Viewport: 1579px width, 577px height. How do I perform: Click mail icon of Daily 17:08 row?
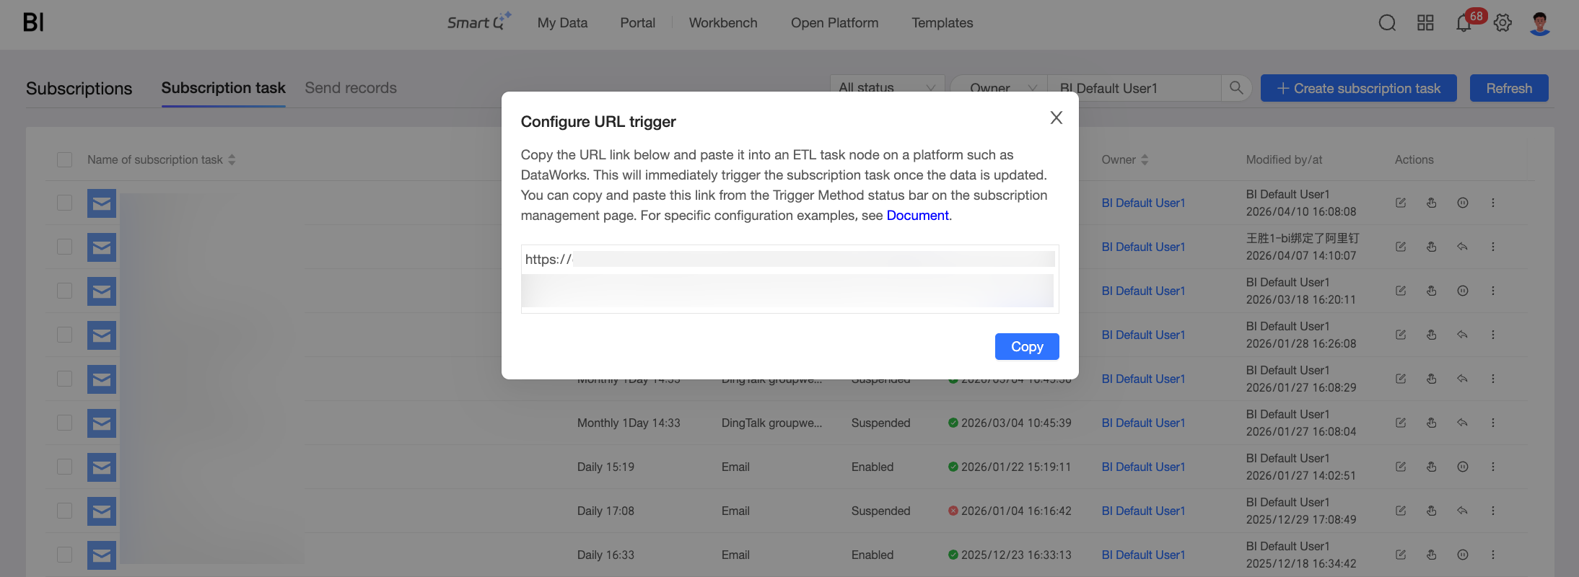pos(102,511)
